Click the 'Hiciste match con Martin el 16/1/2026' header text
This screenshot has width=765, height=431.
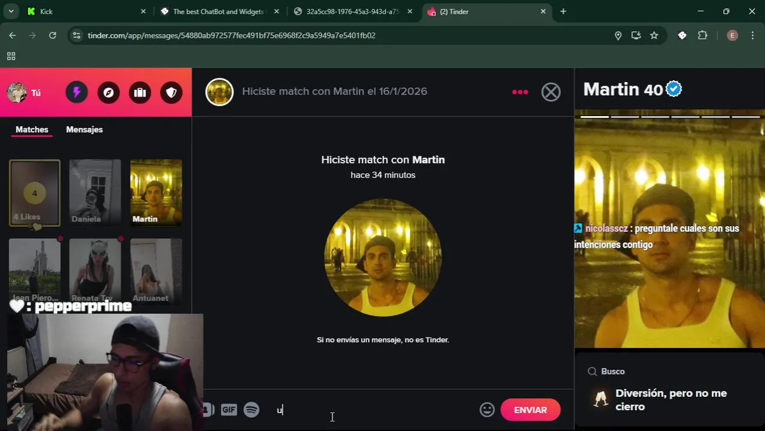click(x=335, y=92)
